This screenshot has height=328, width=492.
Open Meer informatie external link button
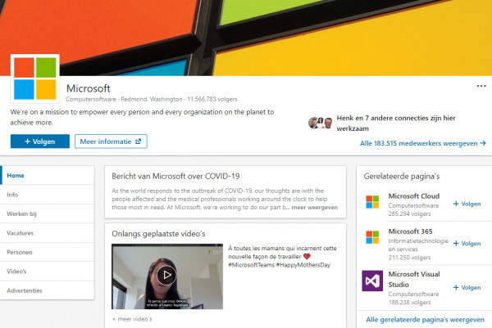(x=111, y=142)
